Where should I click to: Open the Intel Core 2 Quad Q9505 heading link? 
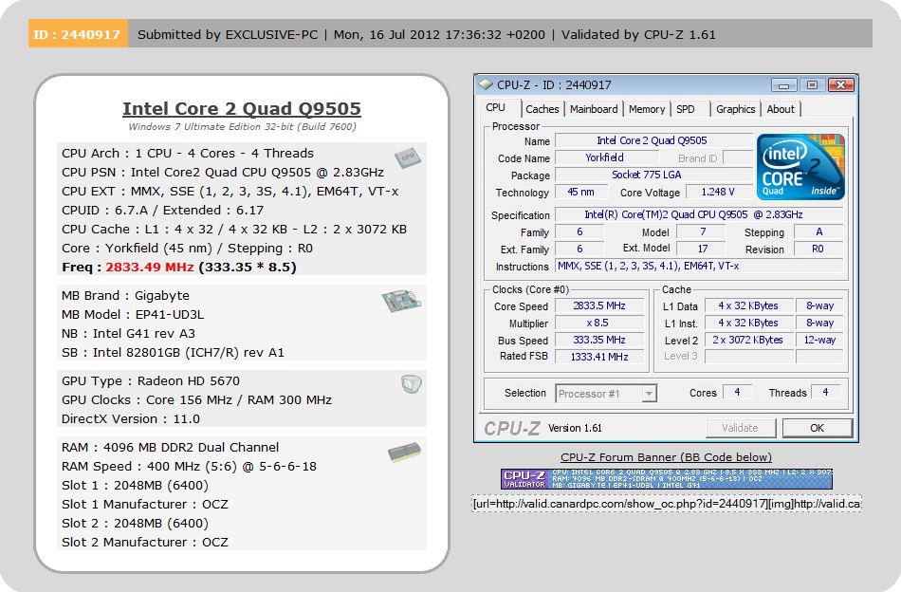[x=241, y=108]
